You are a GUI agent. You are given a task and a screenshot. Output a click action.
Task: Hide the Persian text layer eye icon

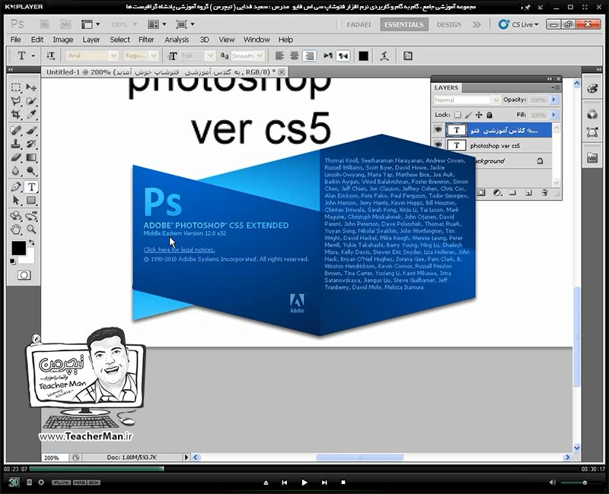(438, 130)
